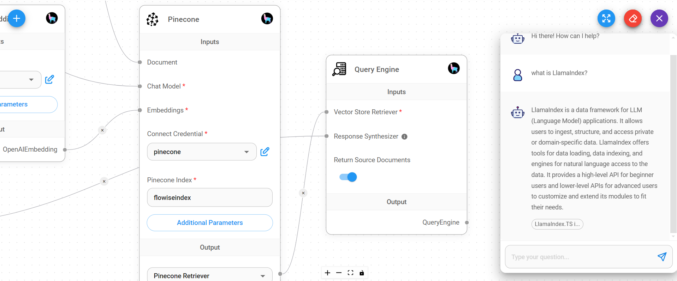Image resolution: width=677 pixels, height=281 pixels.
Task: Expand the chat window with the blue button
Action: [606, 18]
